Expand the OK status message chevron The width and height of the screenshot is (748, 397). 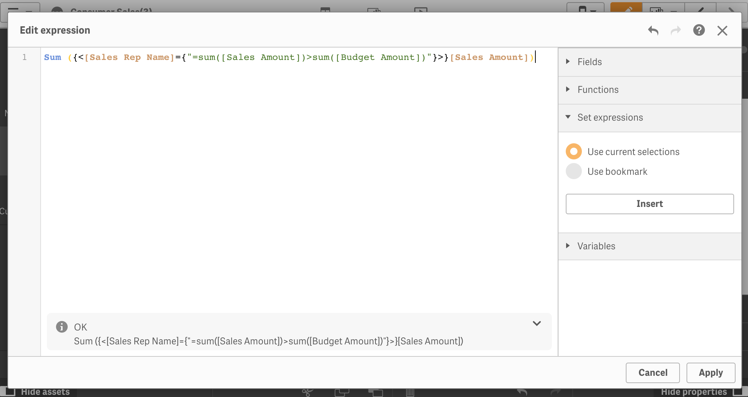(536, 324)
